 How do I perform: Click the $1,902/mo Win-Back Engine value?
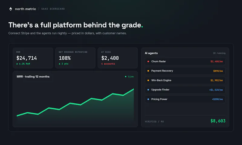217,80
